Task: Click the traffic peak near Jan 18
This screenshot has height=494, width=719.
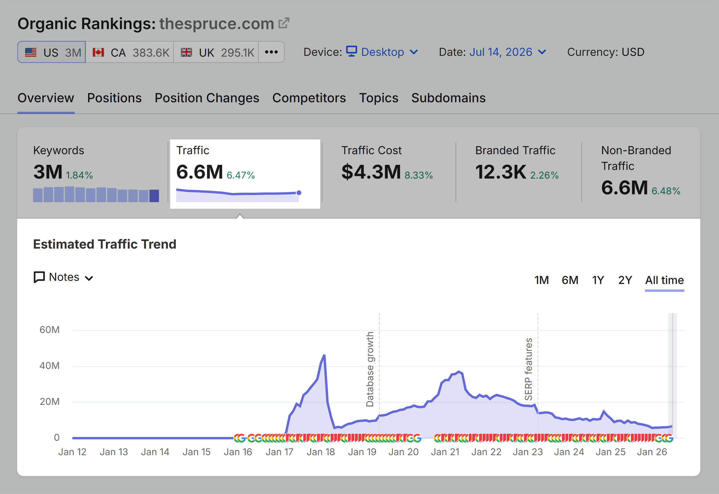Action: click(324, 355)
